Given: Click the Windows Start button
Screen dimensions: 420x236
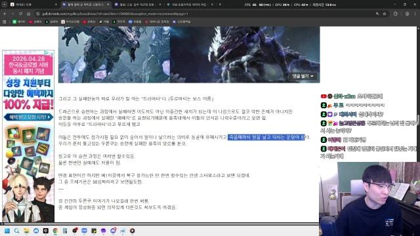Looking at the screenshot, I should [7, 231].
